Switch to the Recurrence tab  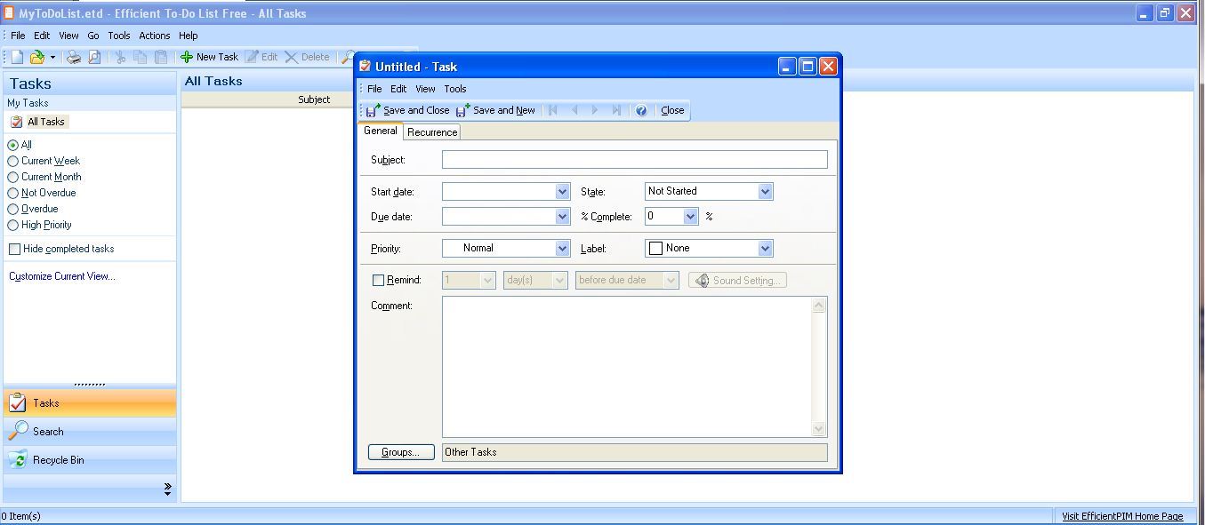(431, 131)
